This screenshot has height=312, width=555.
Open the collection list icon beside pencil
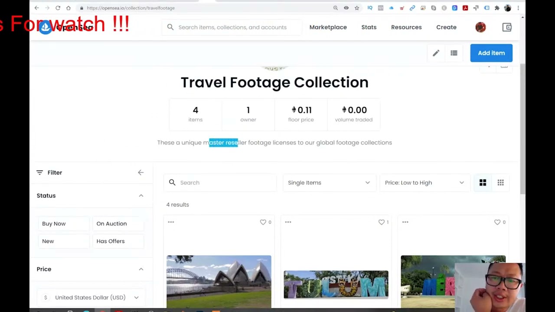[454, 53]
